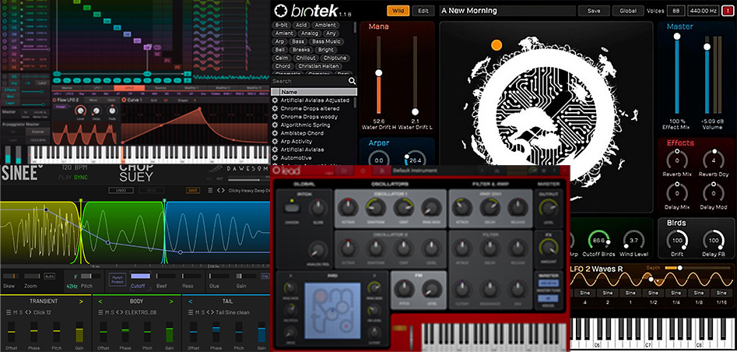This screenshot has width=737, height=352.
Task: Adjust the Water Drift H slider
Action: [378, 74]
